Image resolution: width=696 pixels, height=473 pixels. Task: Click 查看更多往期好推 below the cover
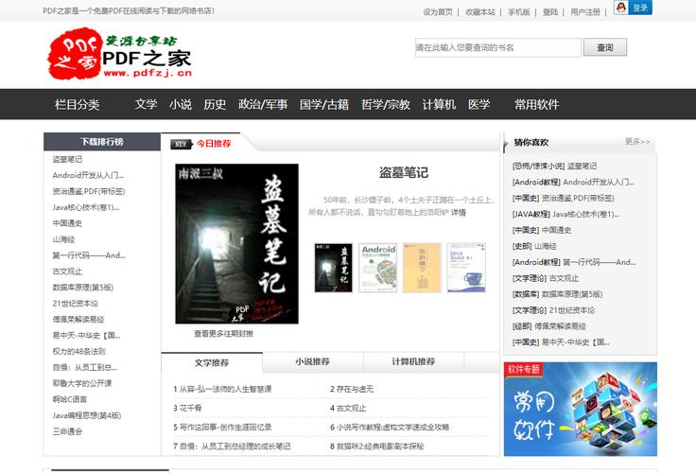223,334
